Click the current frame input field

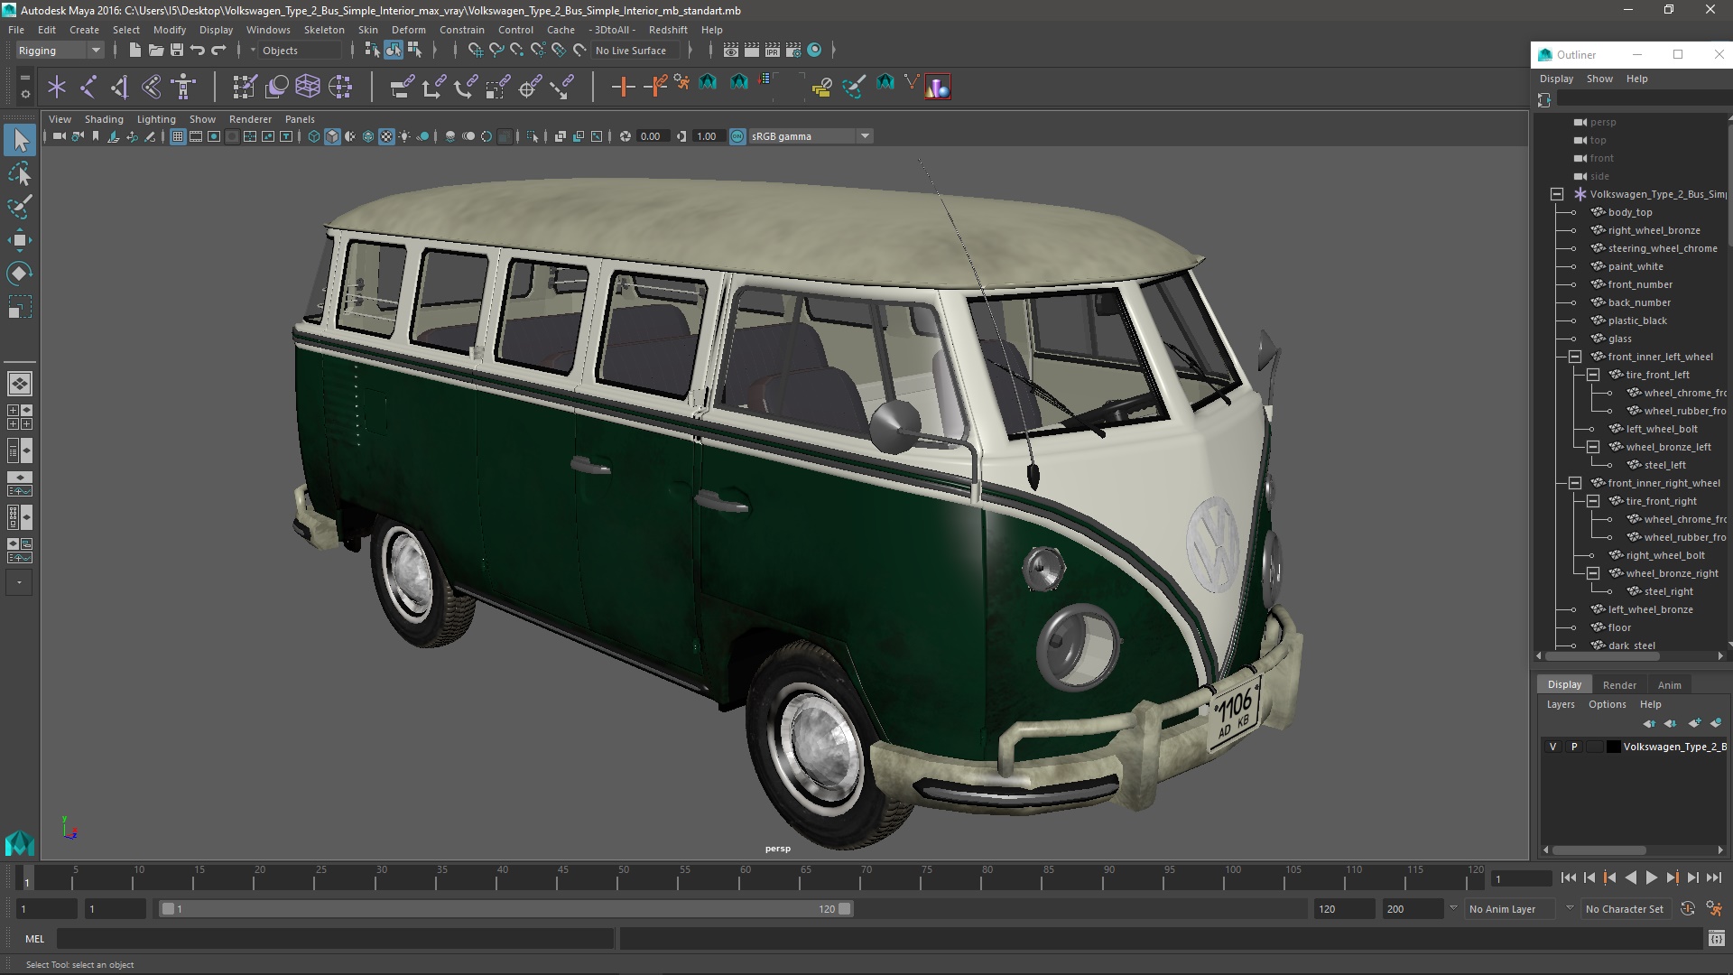[x=1522, y=878]
